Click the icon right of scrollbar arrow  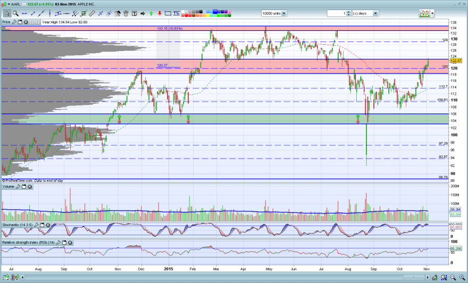point(434,277)
